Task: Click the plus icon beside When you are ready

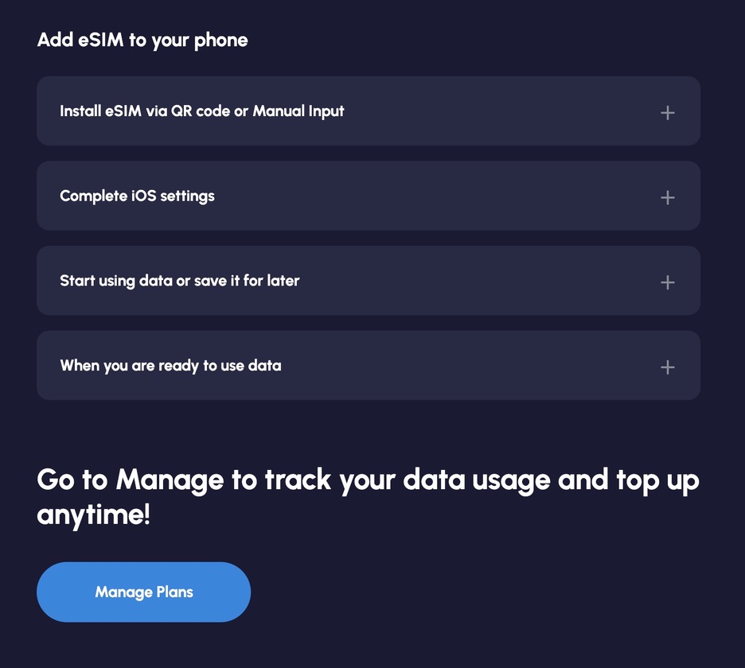Action: (x=668, y=367)
